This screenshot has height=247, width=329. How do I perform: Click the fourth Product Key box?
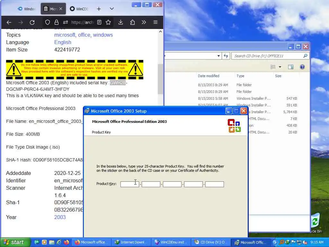[x=193, y=184]
